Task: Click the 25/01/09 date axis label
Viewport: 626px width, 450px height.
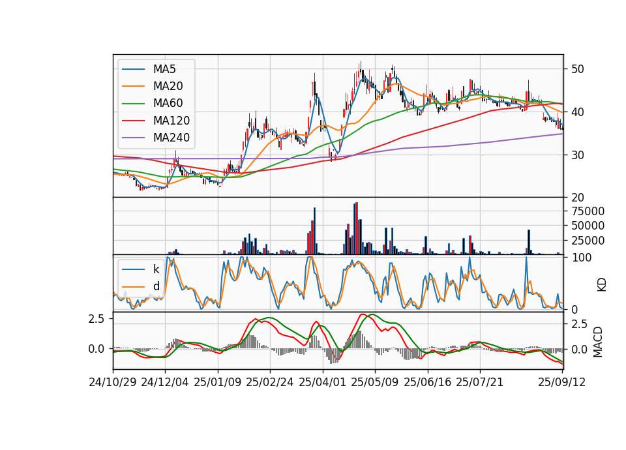Action: (x=218, y=382)
